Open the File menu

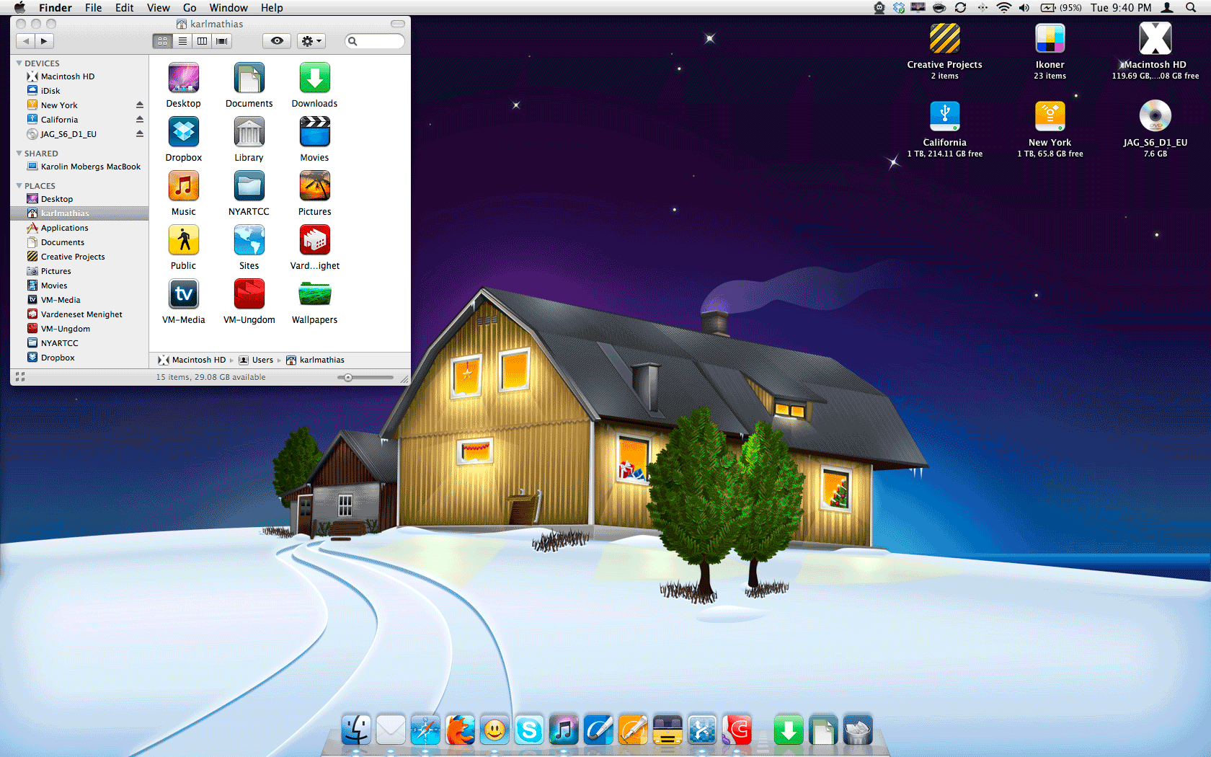[93, 8]
